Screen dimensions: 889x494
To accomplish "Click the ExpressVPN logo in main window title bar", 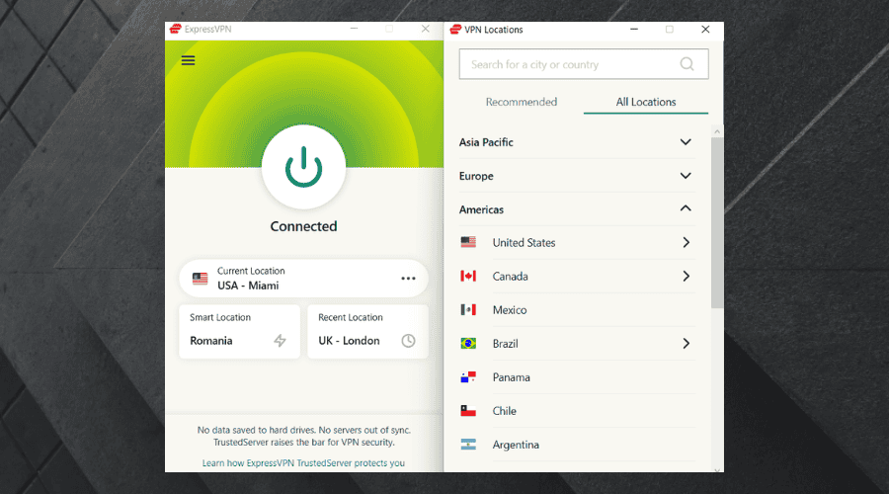I will [x=175, y=29].
